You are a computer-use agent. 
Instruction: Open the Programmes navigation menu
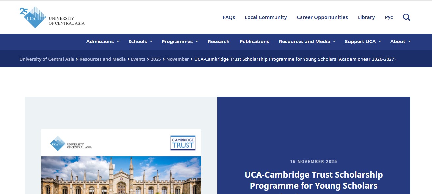[x=177, y=42]
